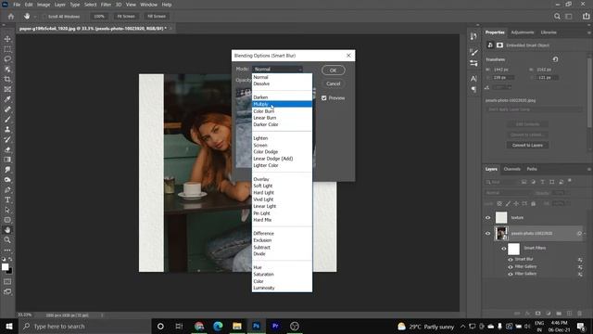Select the Eyedropper tool
Image resolution: width=593 pixels, height=334 pixels.
7,99
